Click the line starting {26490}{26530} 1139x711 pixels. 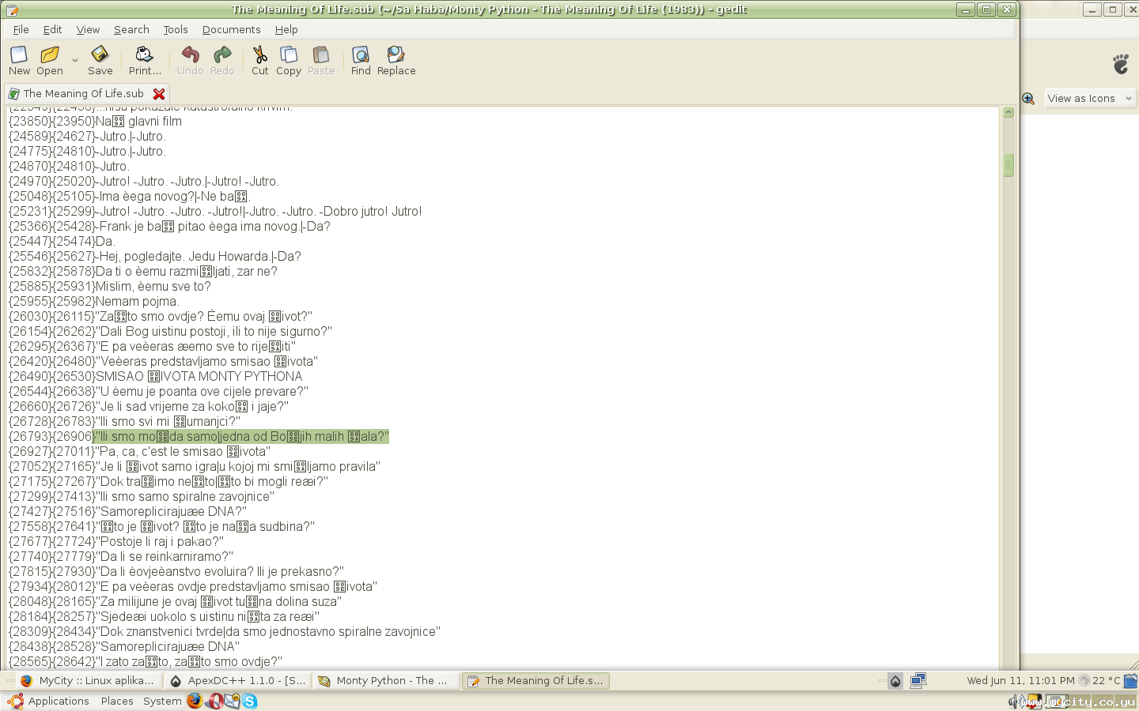[155, 377]
